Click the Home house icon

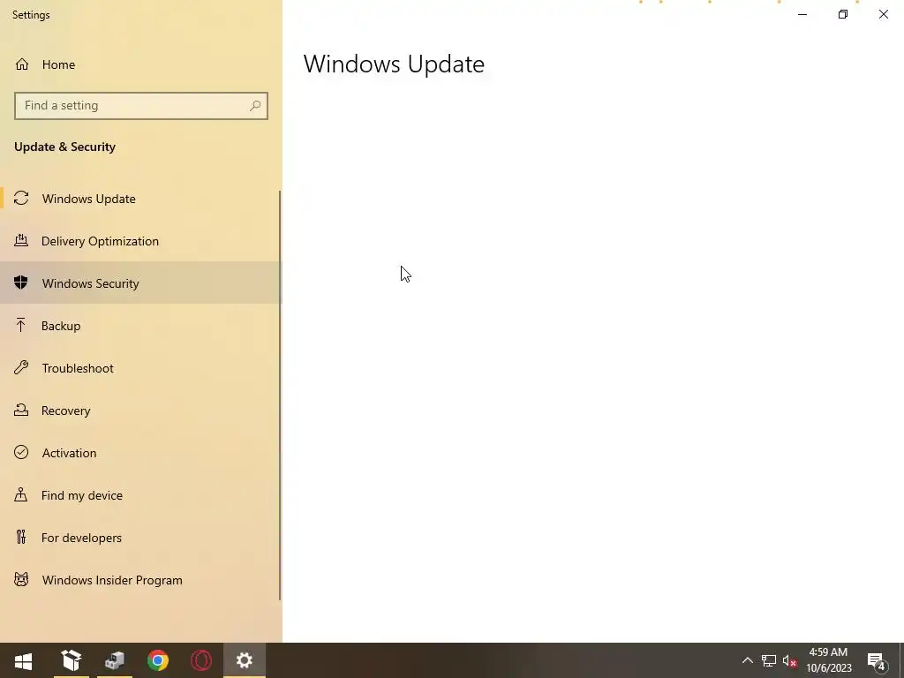tap(22, 64)
